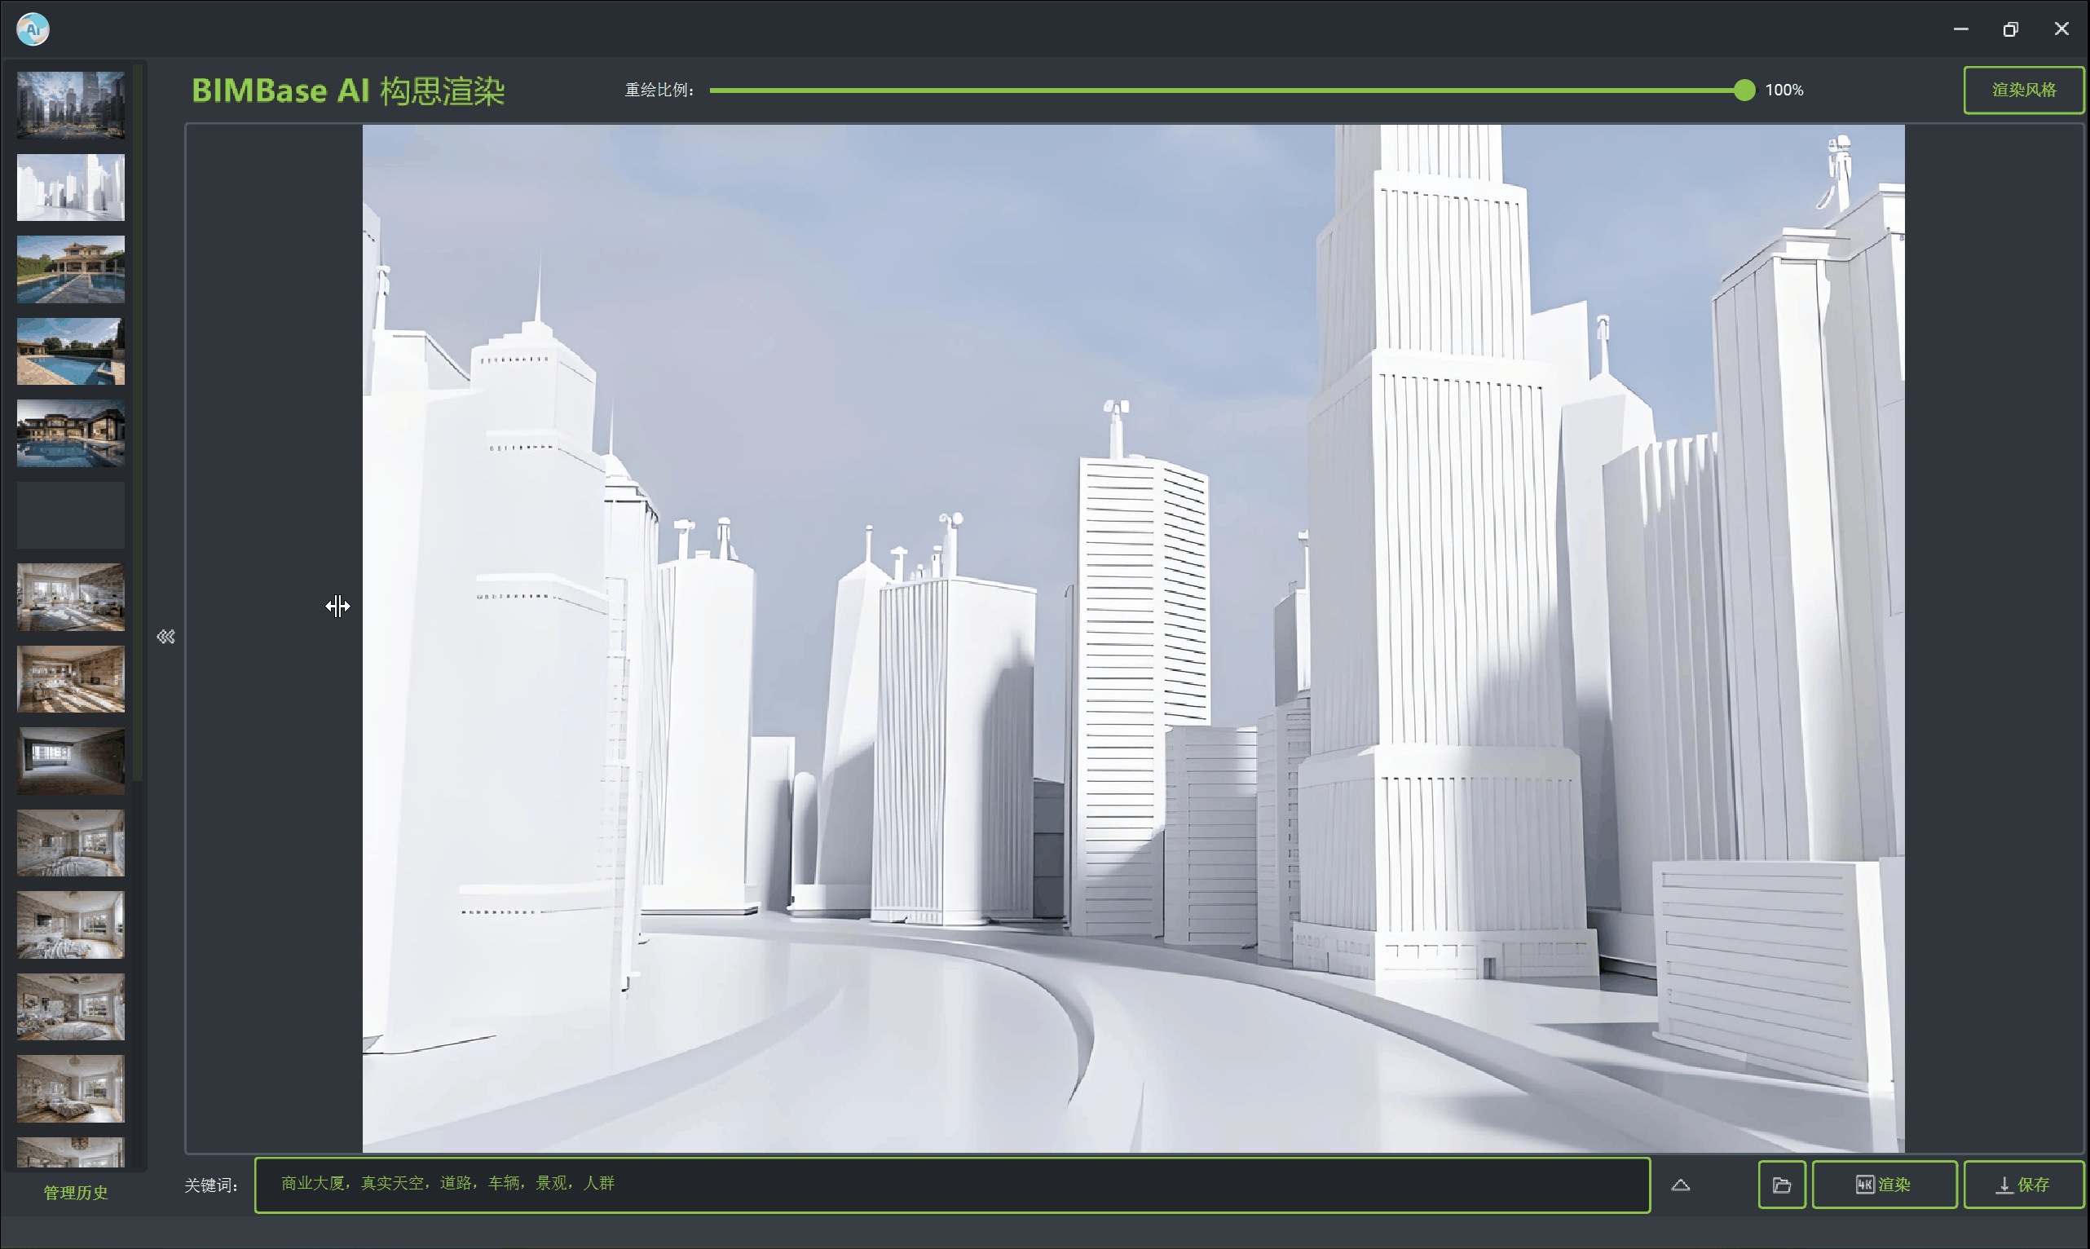Click the 保存 save button
2090x1249 pixels.
tap(2022, 1185)
